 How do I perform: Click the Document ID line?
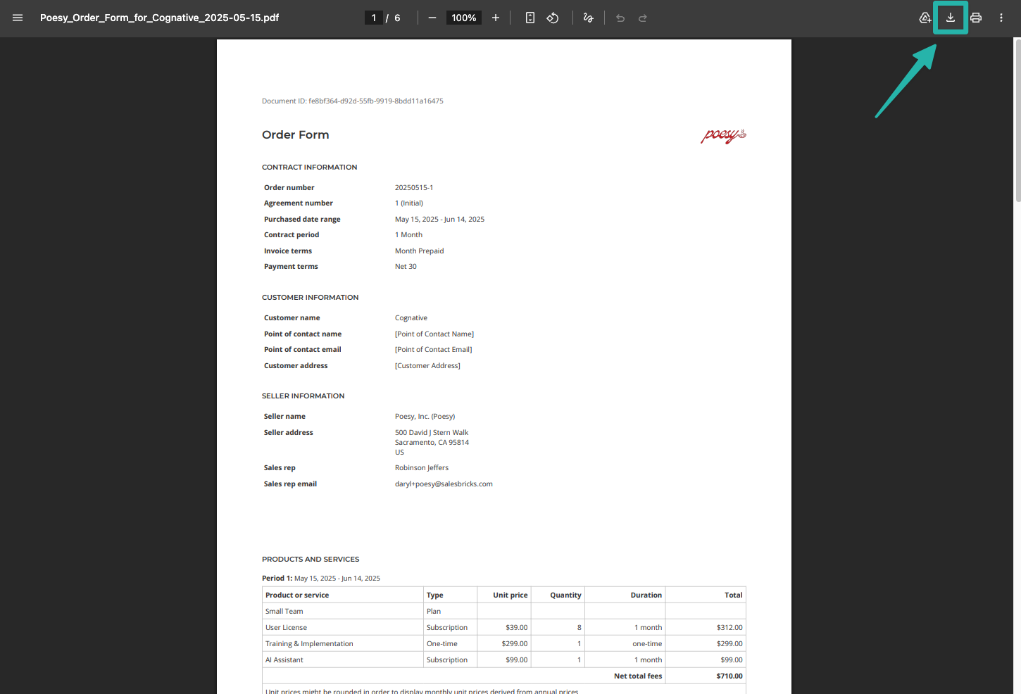353,101
